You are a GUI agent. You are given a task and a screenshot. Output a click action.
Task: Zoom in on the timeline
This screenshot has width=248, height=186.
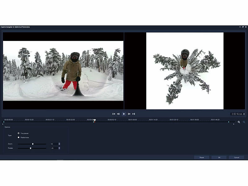click(239, 122)
